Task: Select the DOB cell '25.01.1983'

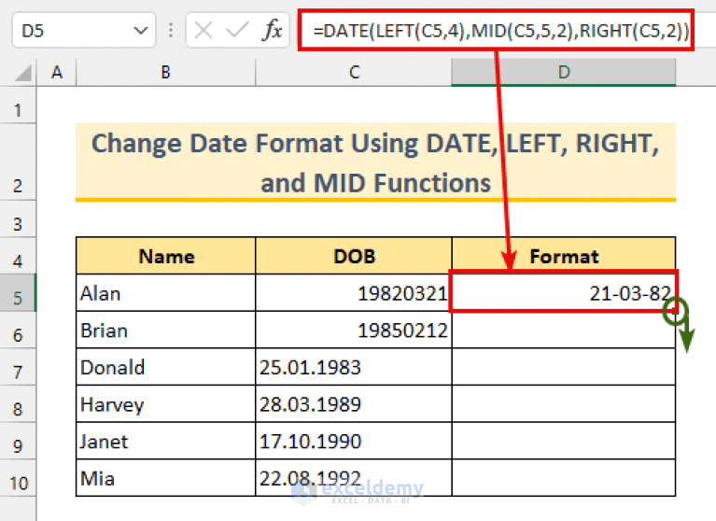Action: (x=354, y=367)
